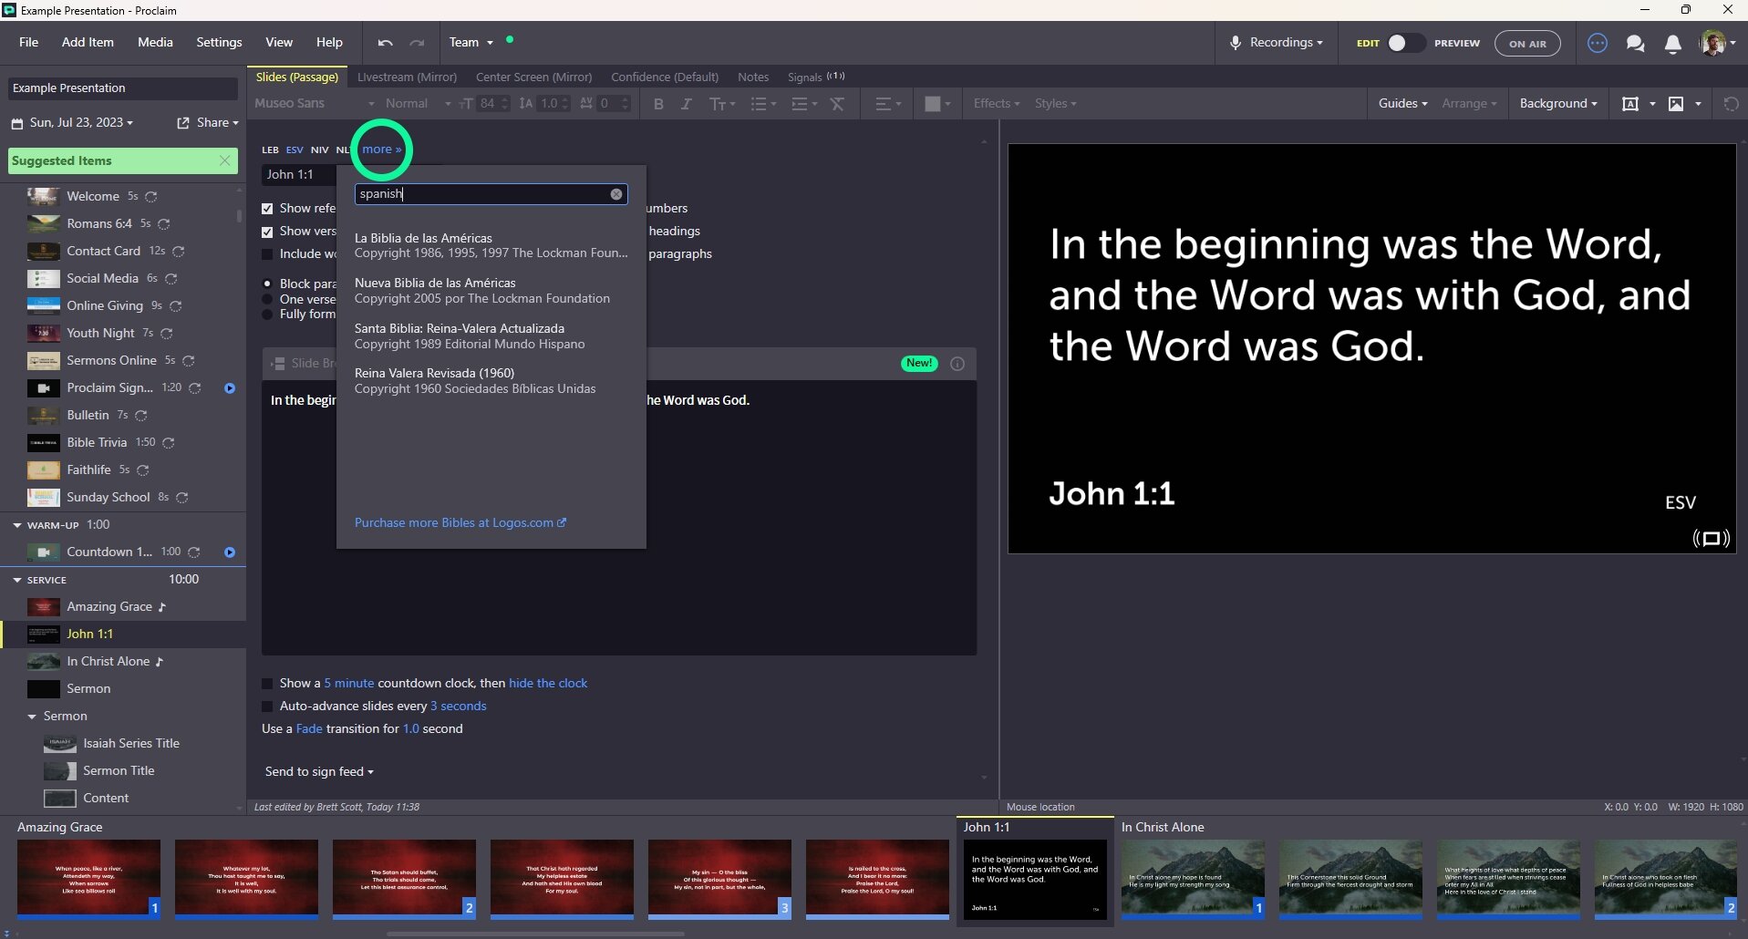Open the Museo Sans font dropdown

313,103
